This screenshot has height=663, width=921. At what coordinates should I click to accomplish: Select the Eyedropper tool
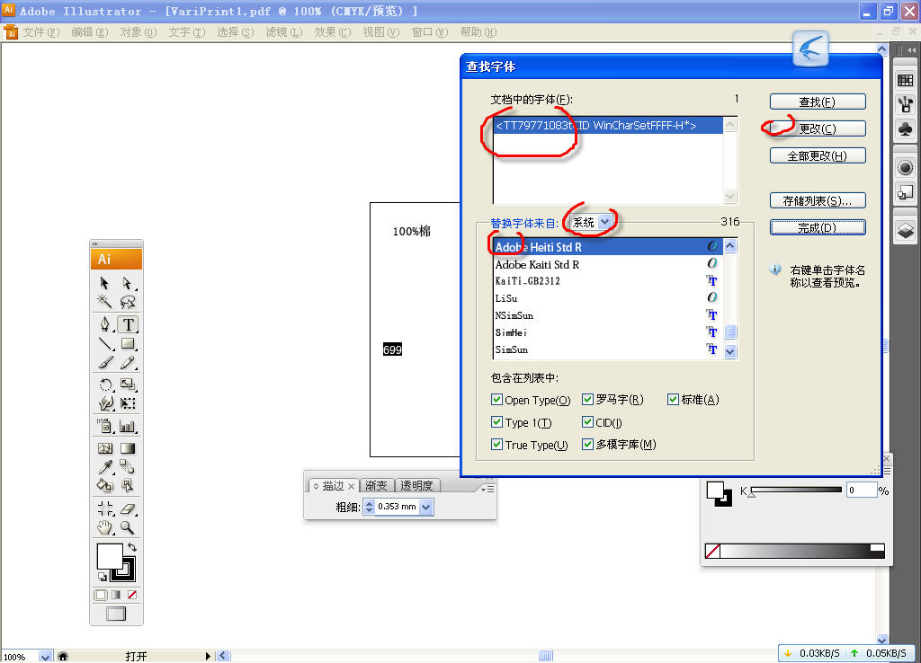tap(104, 467)
